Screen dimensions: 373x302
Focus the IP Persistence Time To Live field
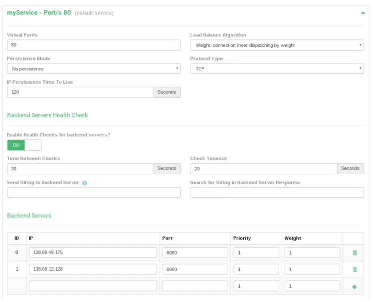click(x=80, y=92)
